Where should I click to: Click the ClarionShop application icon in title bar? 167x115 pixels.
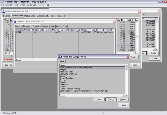pos(2,2)
